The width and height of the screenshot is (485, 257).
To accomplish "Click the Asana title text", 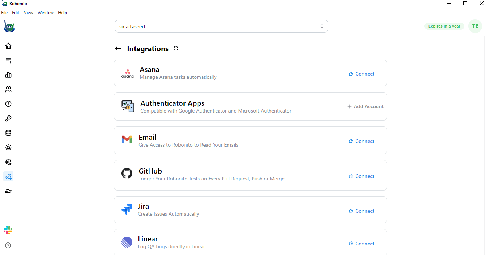I will click(150, 69).
